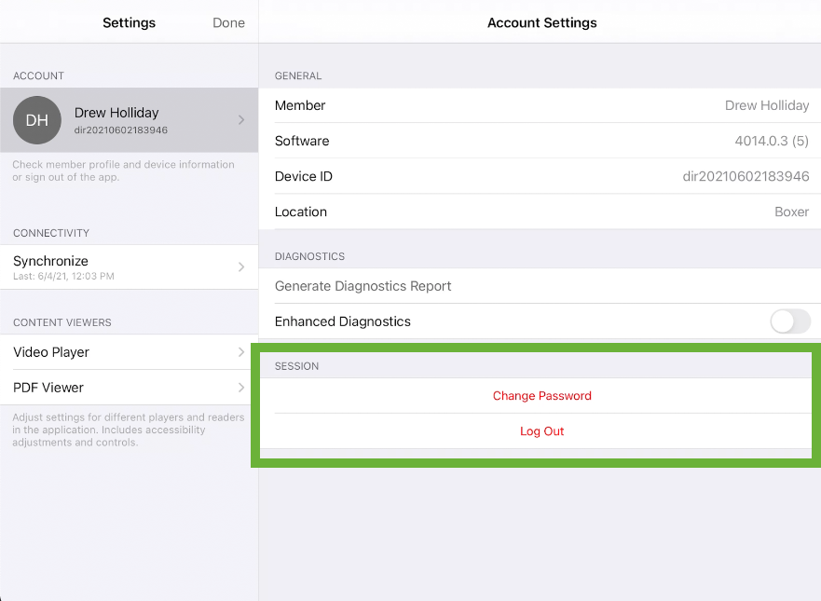
Task: Tap the Location row showing Boxer
Action: pos(540,212)
